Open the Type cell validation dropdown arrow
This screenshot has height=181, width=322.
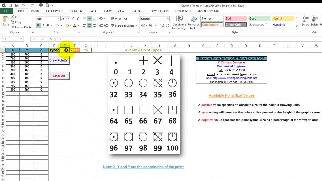click(71, 50)
